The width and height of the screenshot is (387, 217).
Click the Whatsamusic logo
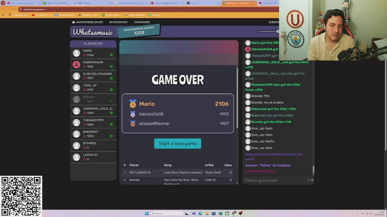(93, 32)
